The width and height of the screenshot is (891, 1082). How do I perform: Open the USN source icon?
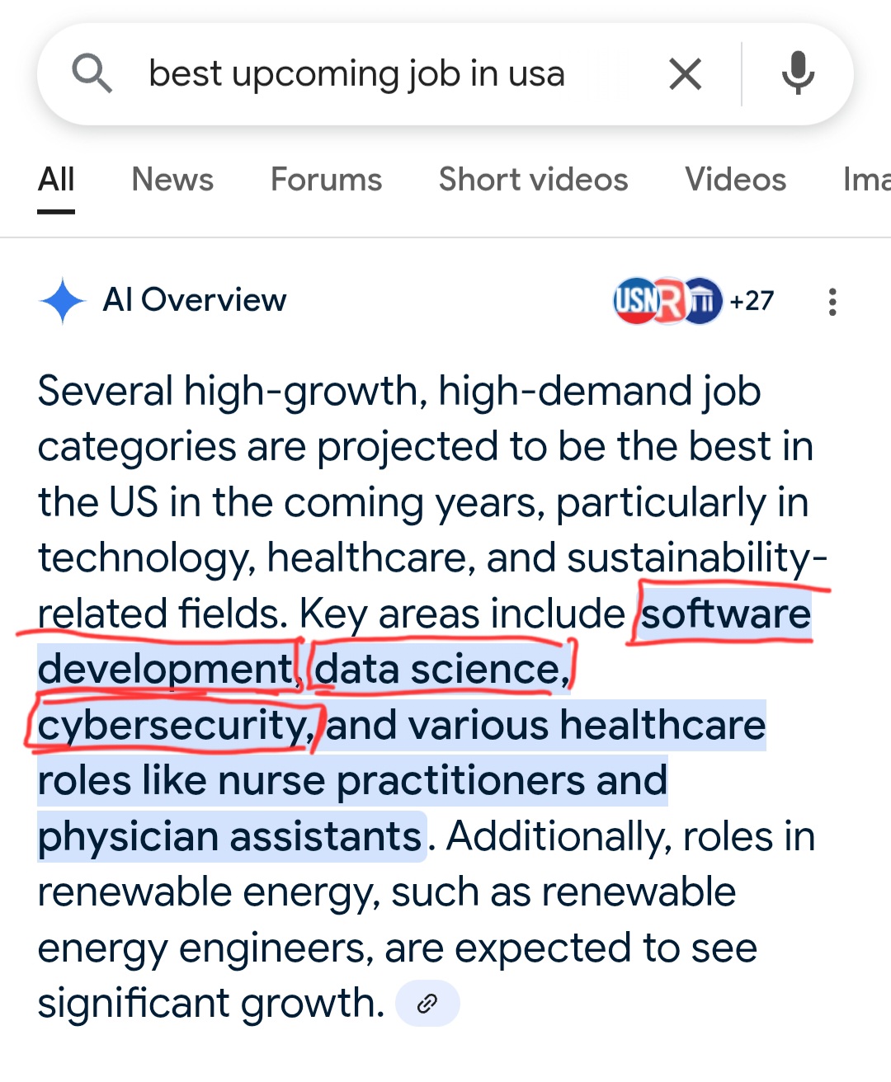pos(635,301)
